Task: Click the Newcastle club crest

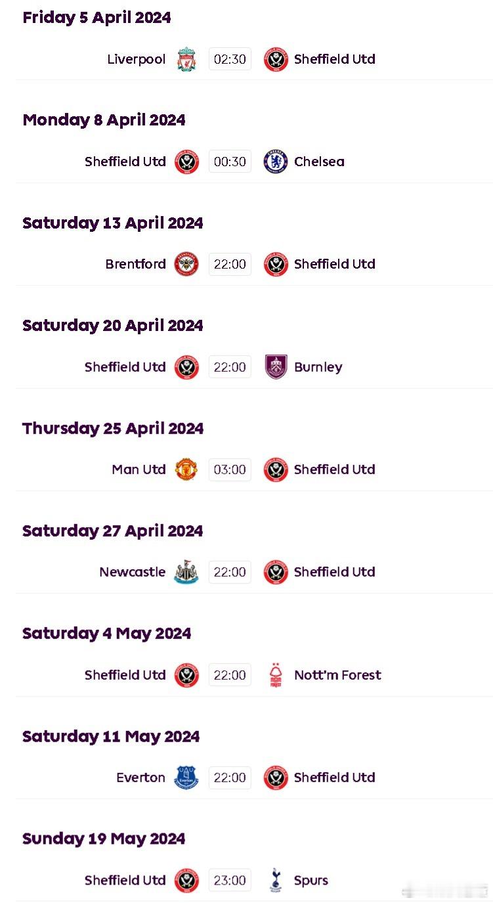Action: point(186,572)
